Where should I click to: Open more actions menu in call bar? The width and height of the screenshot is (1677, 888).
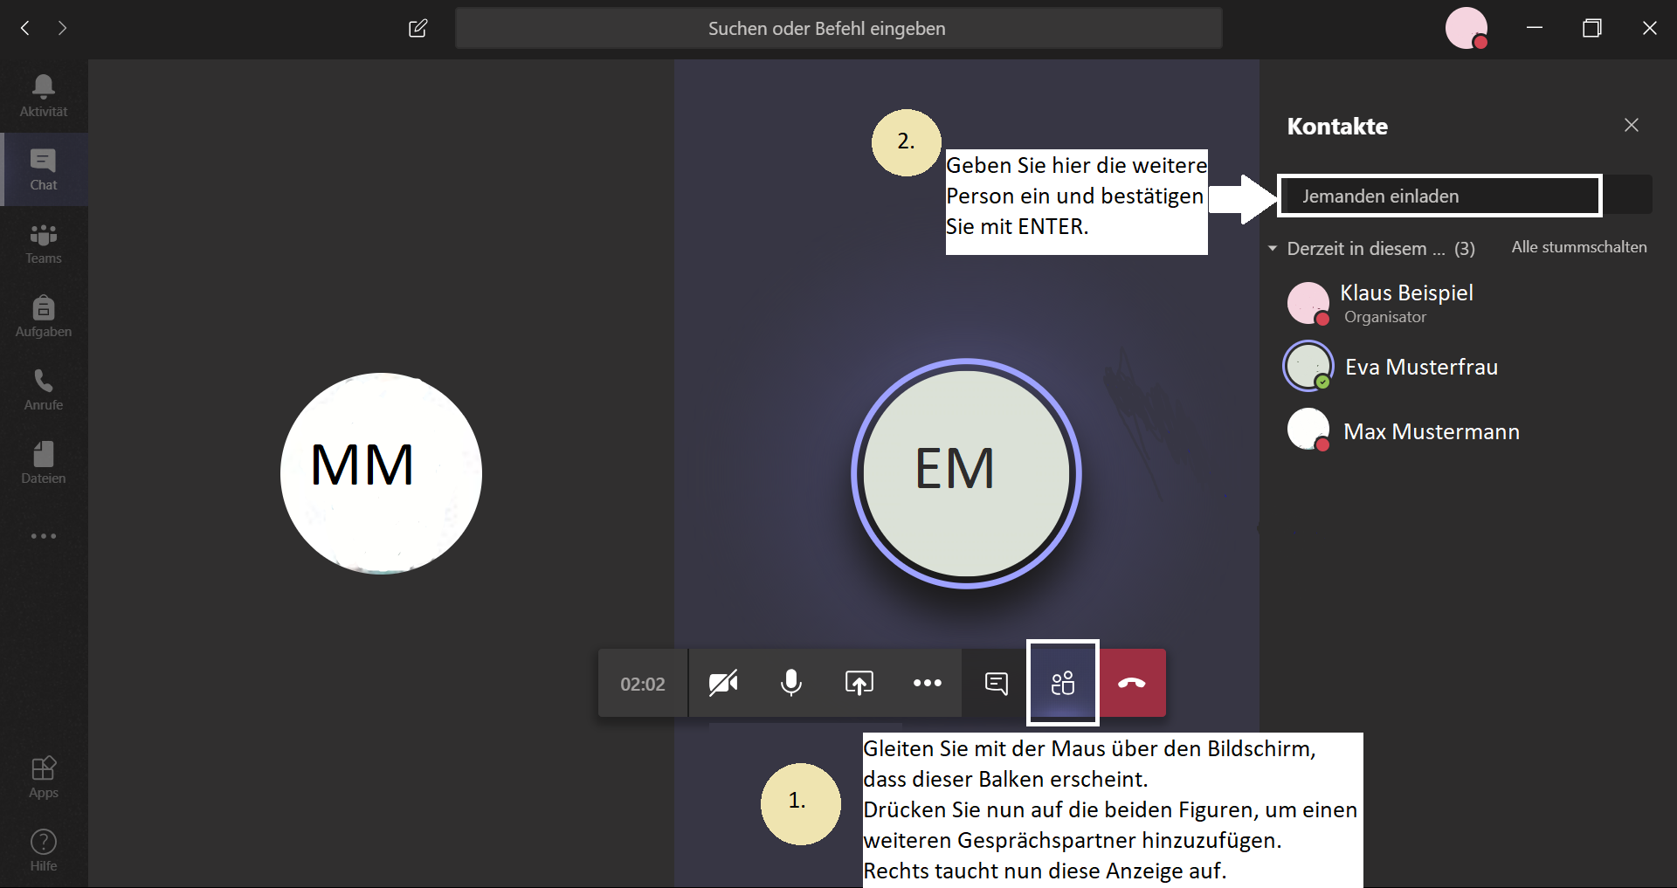point(927,683)
